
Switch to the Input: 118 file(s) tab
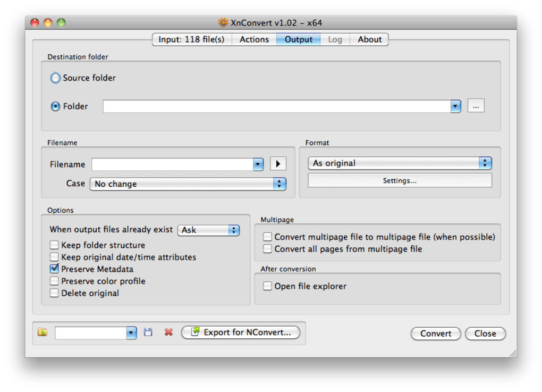pos(191,39)
